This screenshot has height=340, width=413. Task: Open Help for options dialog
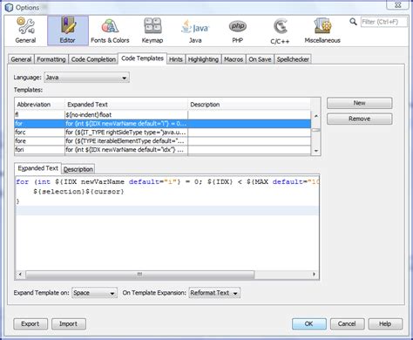point(385,323)
